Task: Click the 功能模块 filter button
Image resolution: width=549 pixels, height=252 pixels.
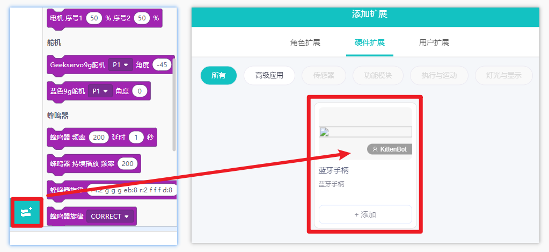Action: (378, 75)
